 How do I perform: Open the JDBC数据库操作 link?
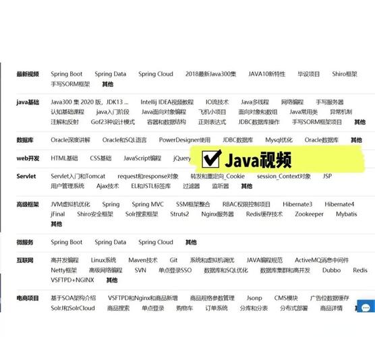pos(259,122)
